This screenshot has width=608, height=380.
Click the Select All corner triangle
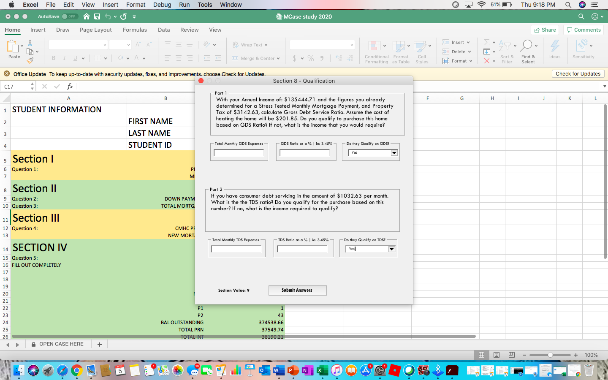6,99
